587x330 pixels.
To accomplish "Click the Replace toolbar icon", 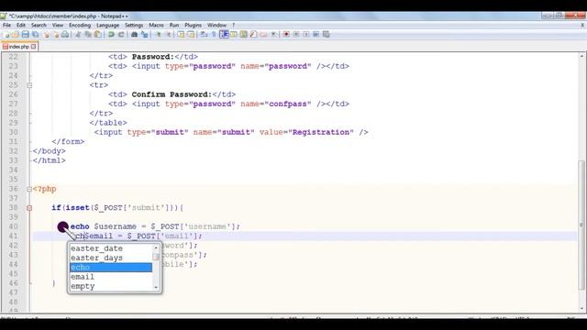I will (145, 35).
